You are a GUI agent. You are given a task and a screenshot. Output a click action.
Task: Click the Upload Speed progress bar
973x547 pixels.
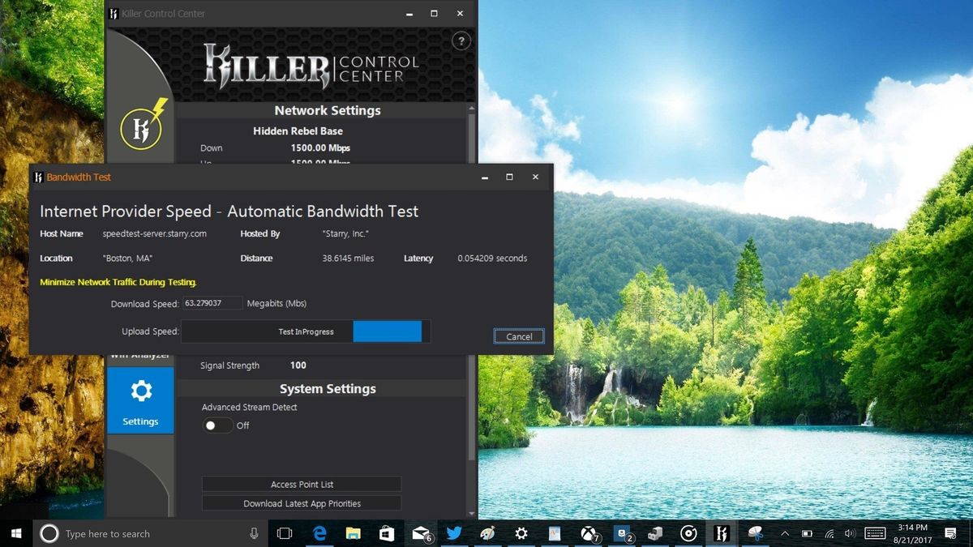[306, 331]
